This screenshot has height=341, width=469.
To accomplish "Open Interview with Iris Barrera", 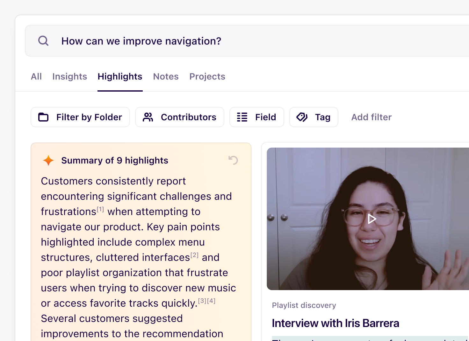I will (x=336, y=323).
